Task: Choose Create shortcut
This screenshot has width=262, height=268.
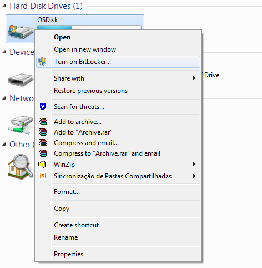Action: pos(118,225)
